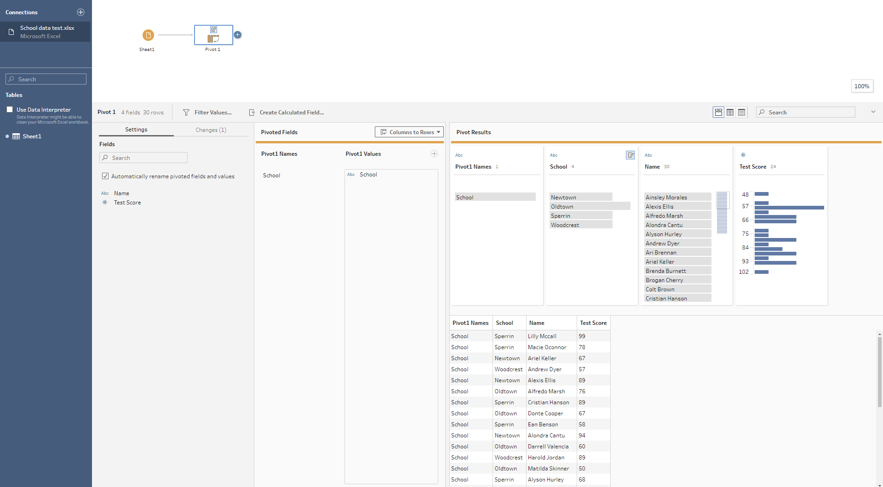
Task: Open the Changes (1) tab
Action: [x=211, y=130]
